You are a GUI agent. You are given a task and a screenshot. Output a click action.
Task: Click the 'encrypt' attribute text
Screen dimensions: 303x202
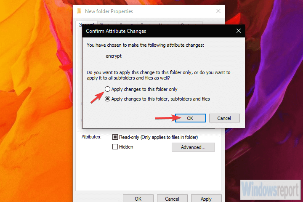coord(114,56)
